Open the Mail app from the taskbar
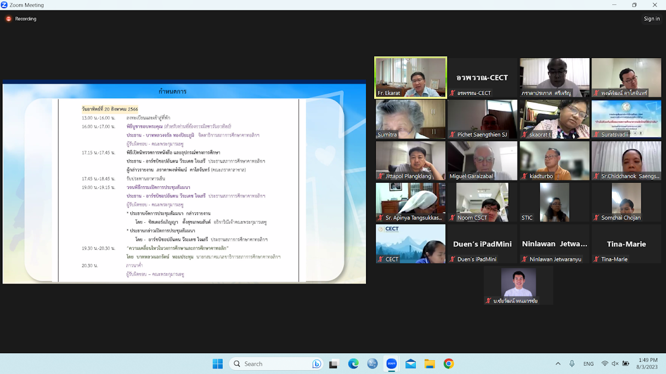Viewport: 666px width, 374px height. 410,364
